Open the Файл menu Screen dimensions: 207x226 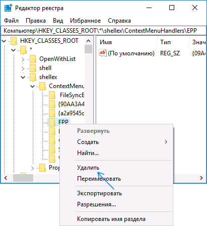(x=11, y=21)
